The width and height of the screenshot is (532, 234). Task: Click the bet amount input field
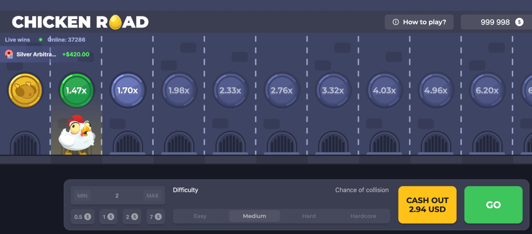(x=117, y=196)
